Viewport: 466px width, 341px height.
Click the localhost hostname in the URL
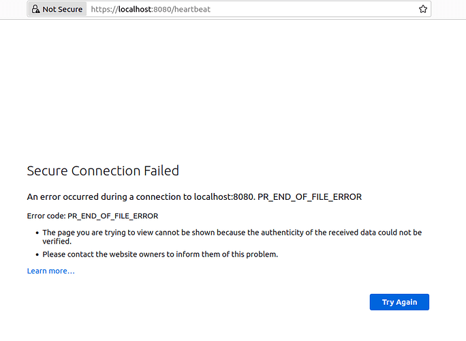(135, 10)
